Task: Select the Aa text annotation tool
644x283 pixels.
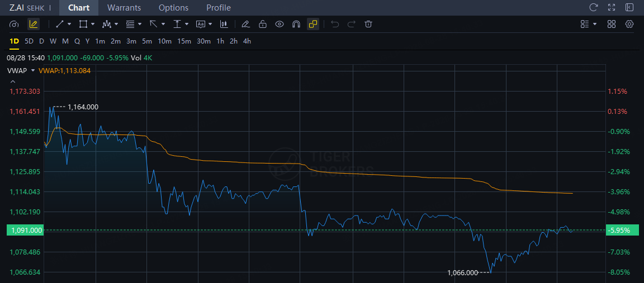Action: [201, 24]
